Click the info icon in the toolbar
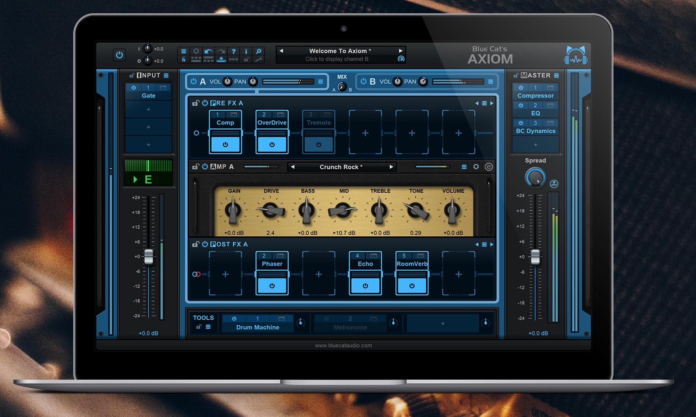 pos(246,51)
